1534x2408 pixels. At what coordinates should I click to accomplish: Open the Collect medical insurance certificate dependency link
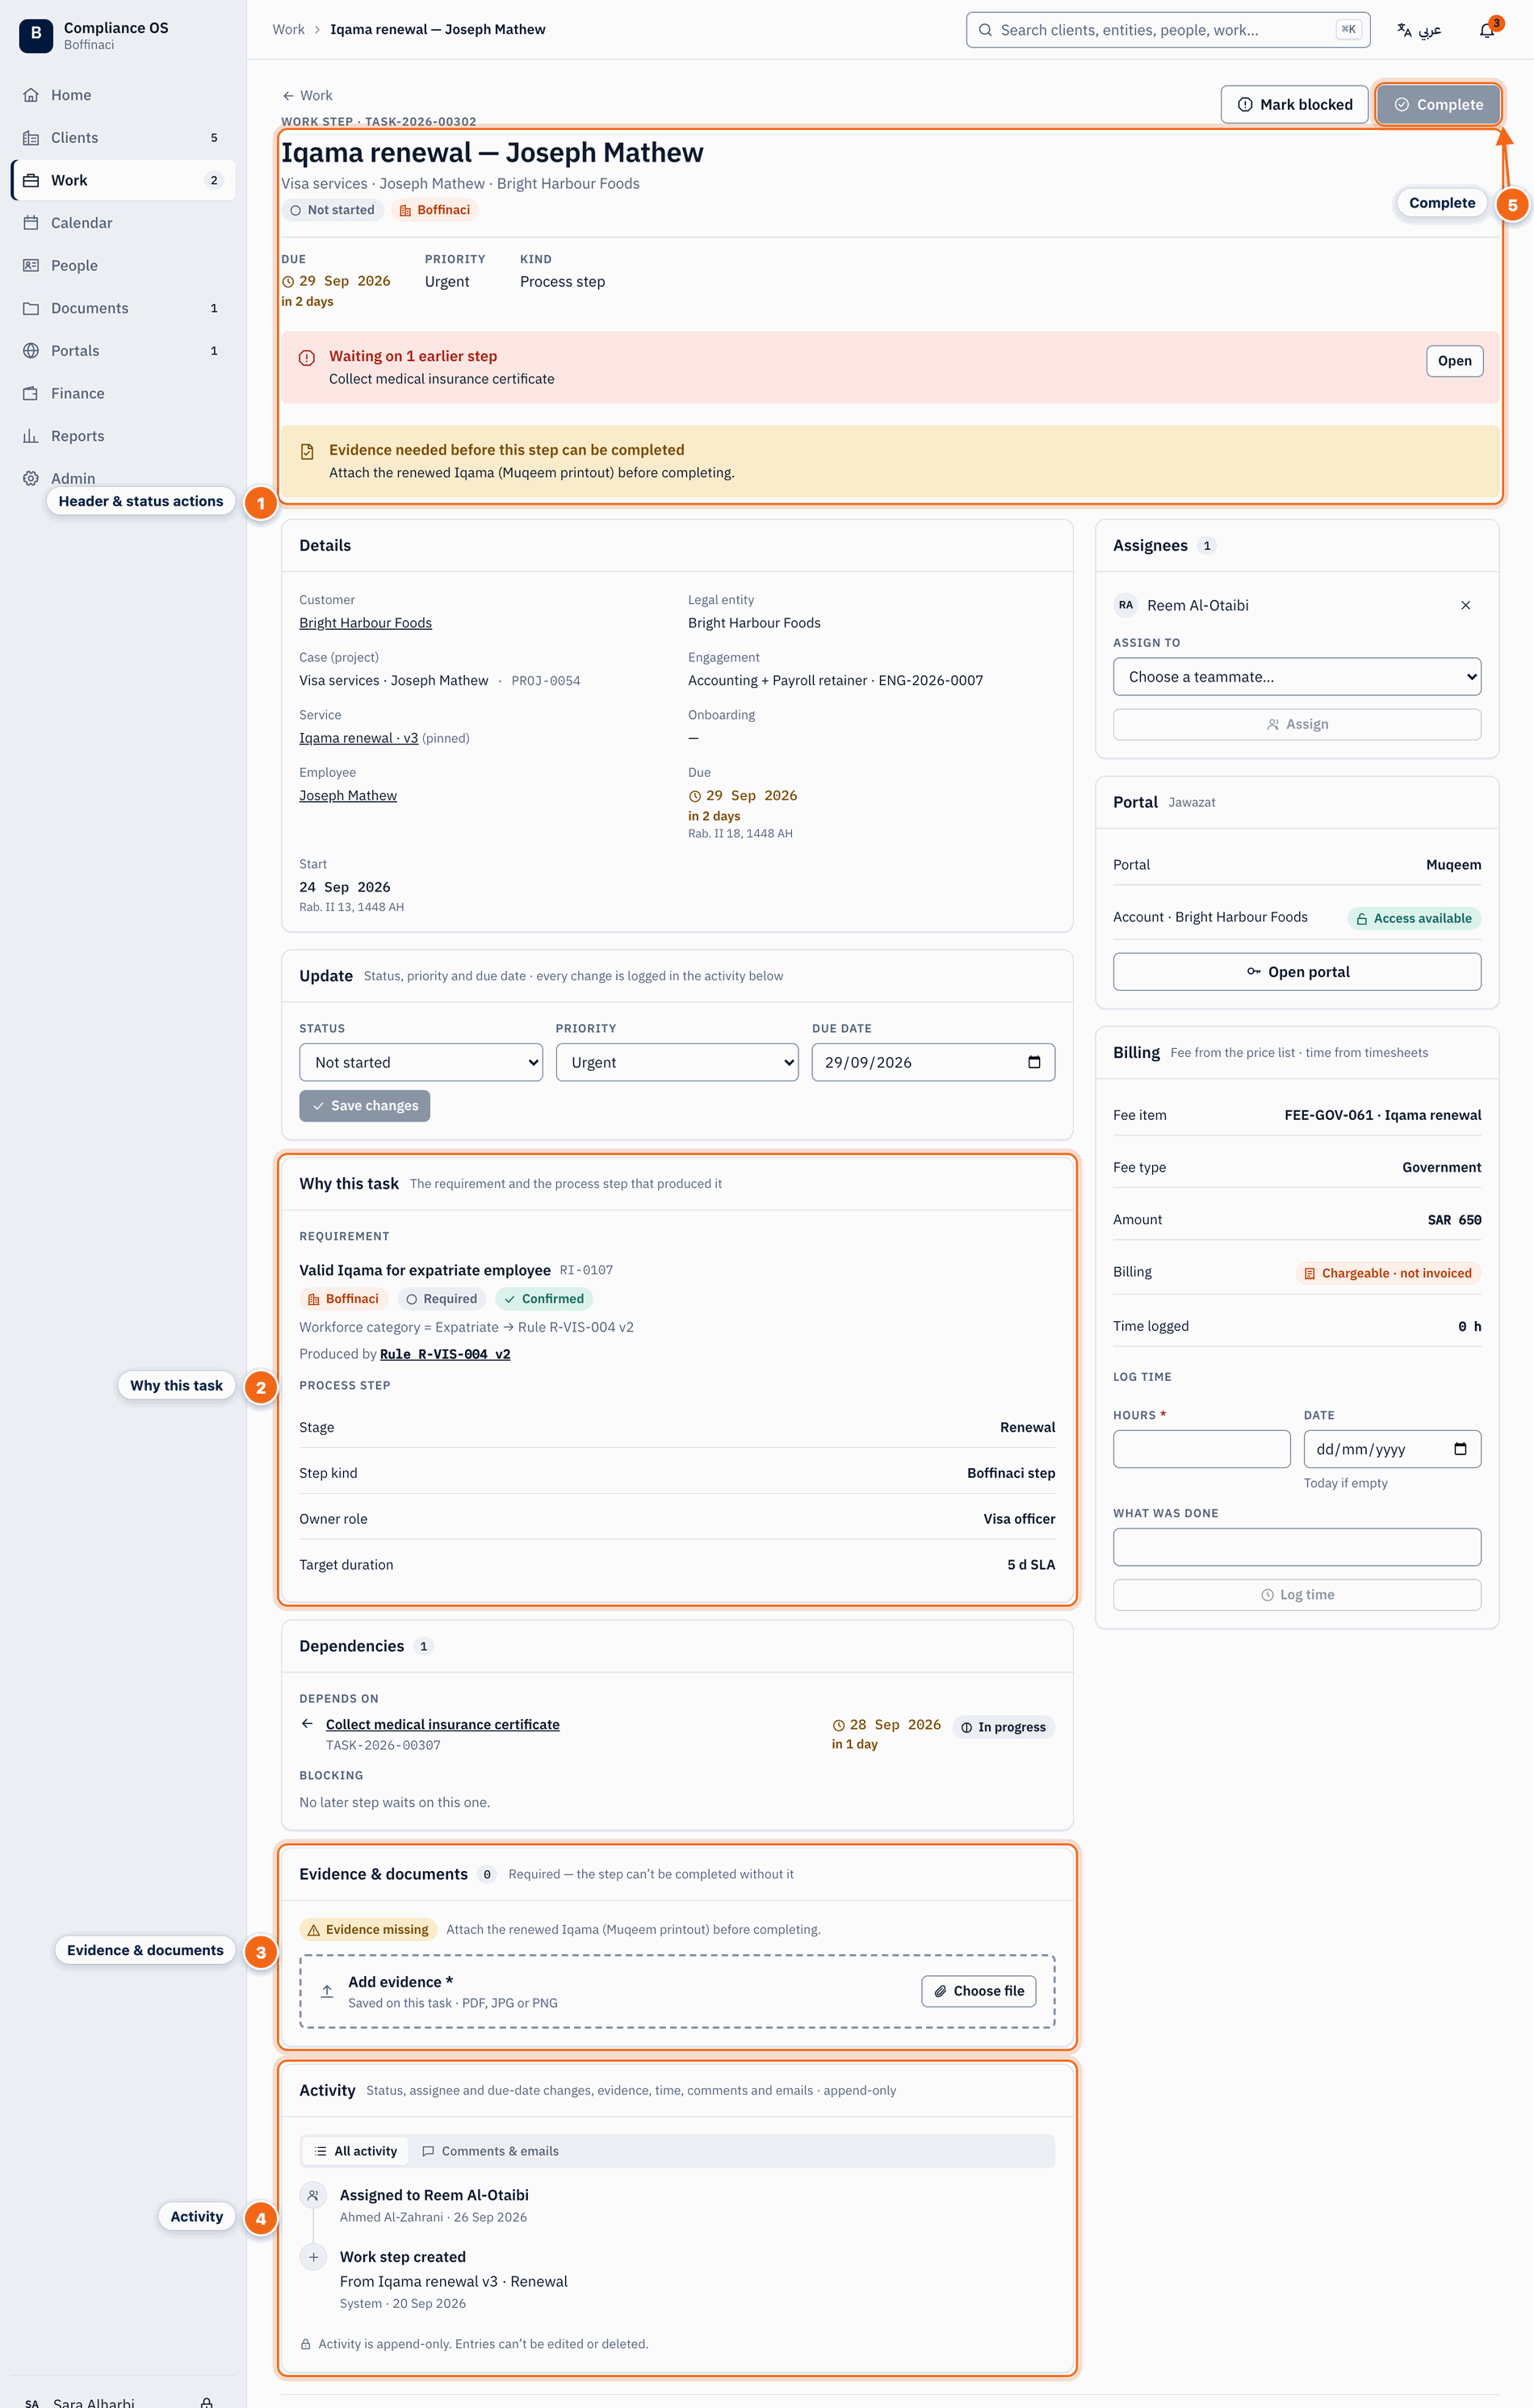(x=442, y=1724)
